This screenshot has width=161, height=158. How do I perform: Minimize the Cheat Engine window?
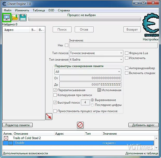[136, 3]
